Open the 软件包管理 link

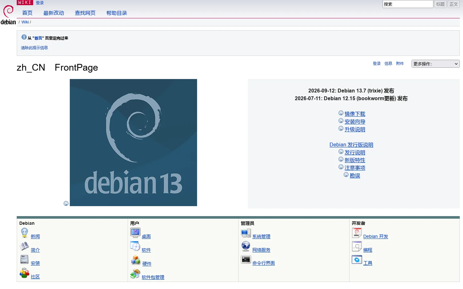[153, 277]
